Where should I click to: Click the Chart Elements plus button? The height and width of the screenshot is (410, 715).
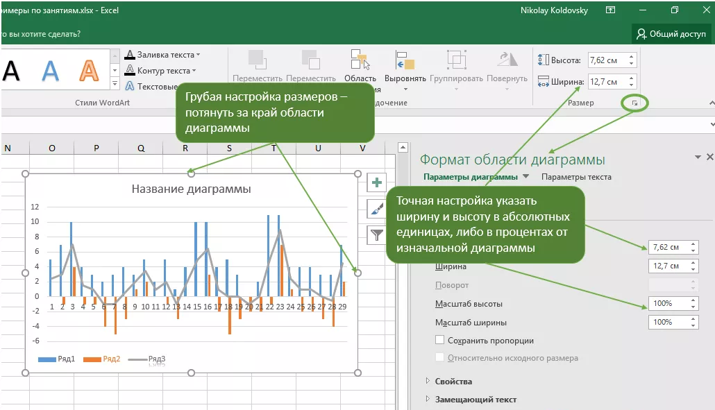[377, 182]
